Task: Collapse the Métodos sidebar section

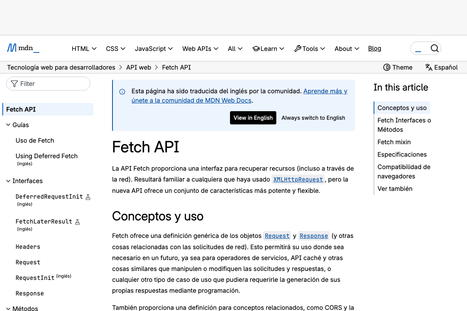Action: tap(22, 309)
